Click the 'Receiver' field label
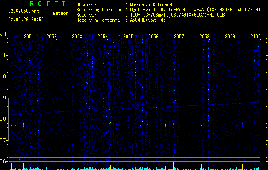The width and height of the screenshot is (268, 170). (86, 15)
